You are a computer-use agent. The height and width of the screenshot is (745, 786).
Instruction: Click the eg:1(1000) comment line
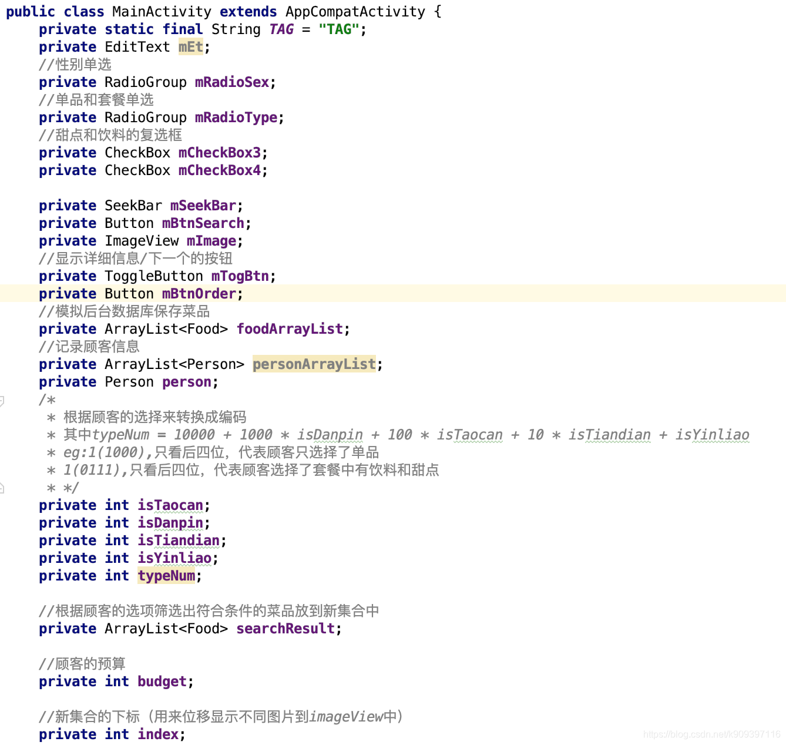[x=213, y=452]
